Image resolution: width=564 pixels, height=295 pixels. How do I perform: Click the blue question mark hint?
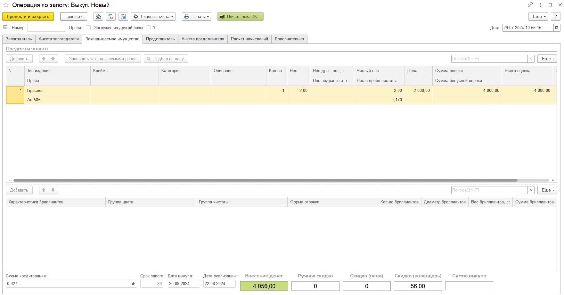tap(154, 28)
